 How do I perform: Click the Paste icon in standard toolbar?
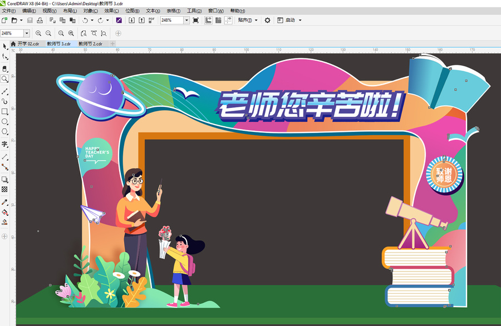(73, 20)
